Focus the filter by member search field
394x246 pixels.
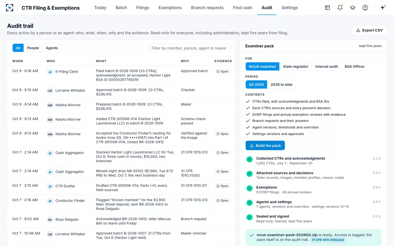tap(189, 48)
